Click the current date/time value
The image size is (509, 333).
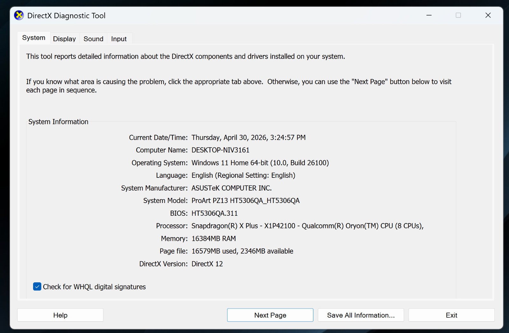click(248, 138)
